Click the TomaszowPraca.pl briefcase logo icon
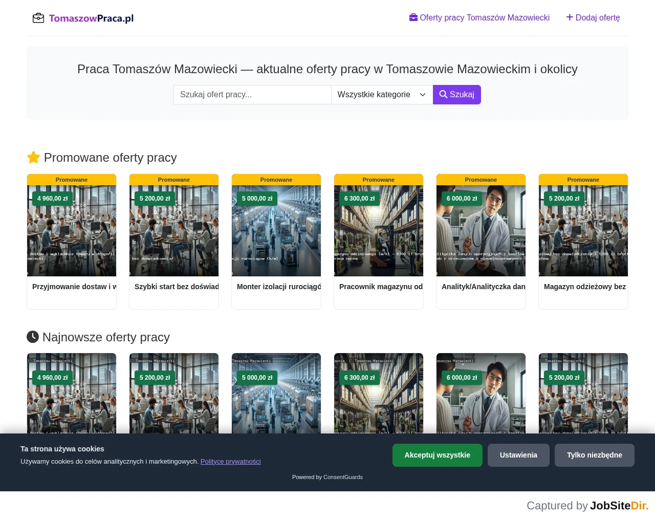The image size is (655, 521). [38, 18]
